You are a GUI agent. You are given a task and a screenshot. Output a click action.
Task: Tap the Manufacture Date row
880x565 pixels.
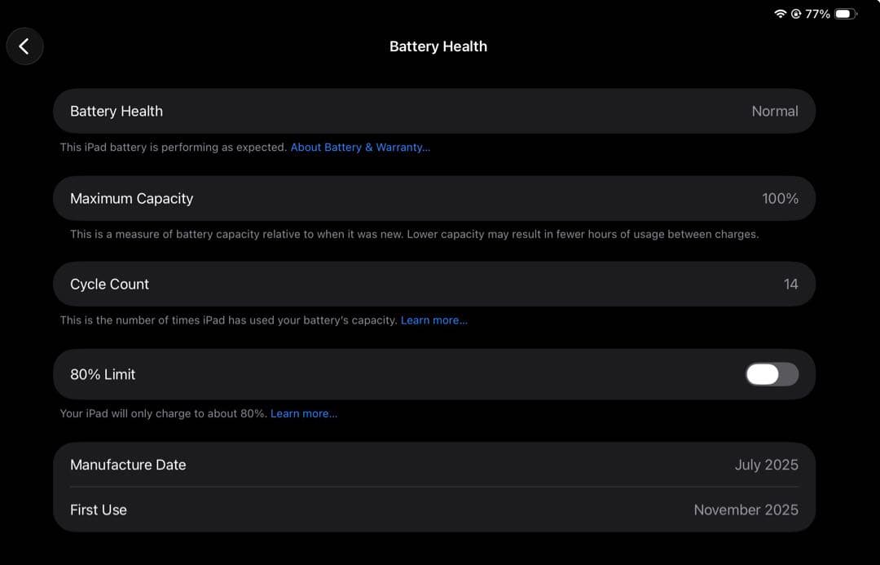(433, 465)
